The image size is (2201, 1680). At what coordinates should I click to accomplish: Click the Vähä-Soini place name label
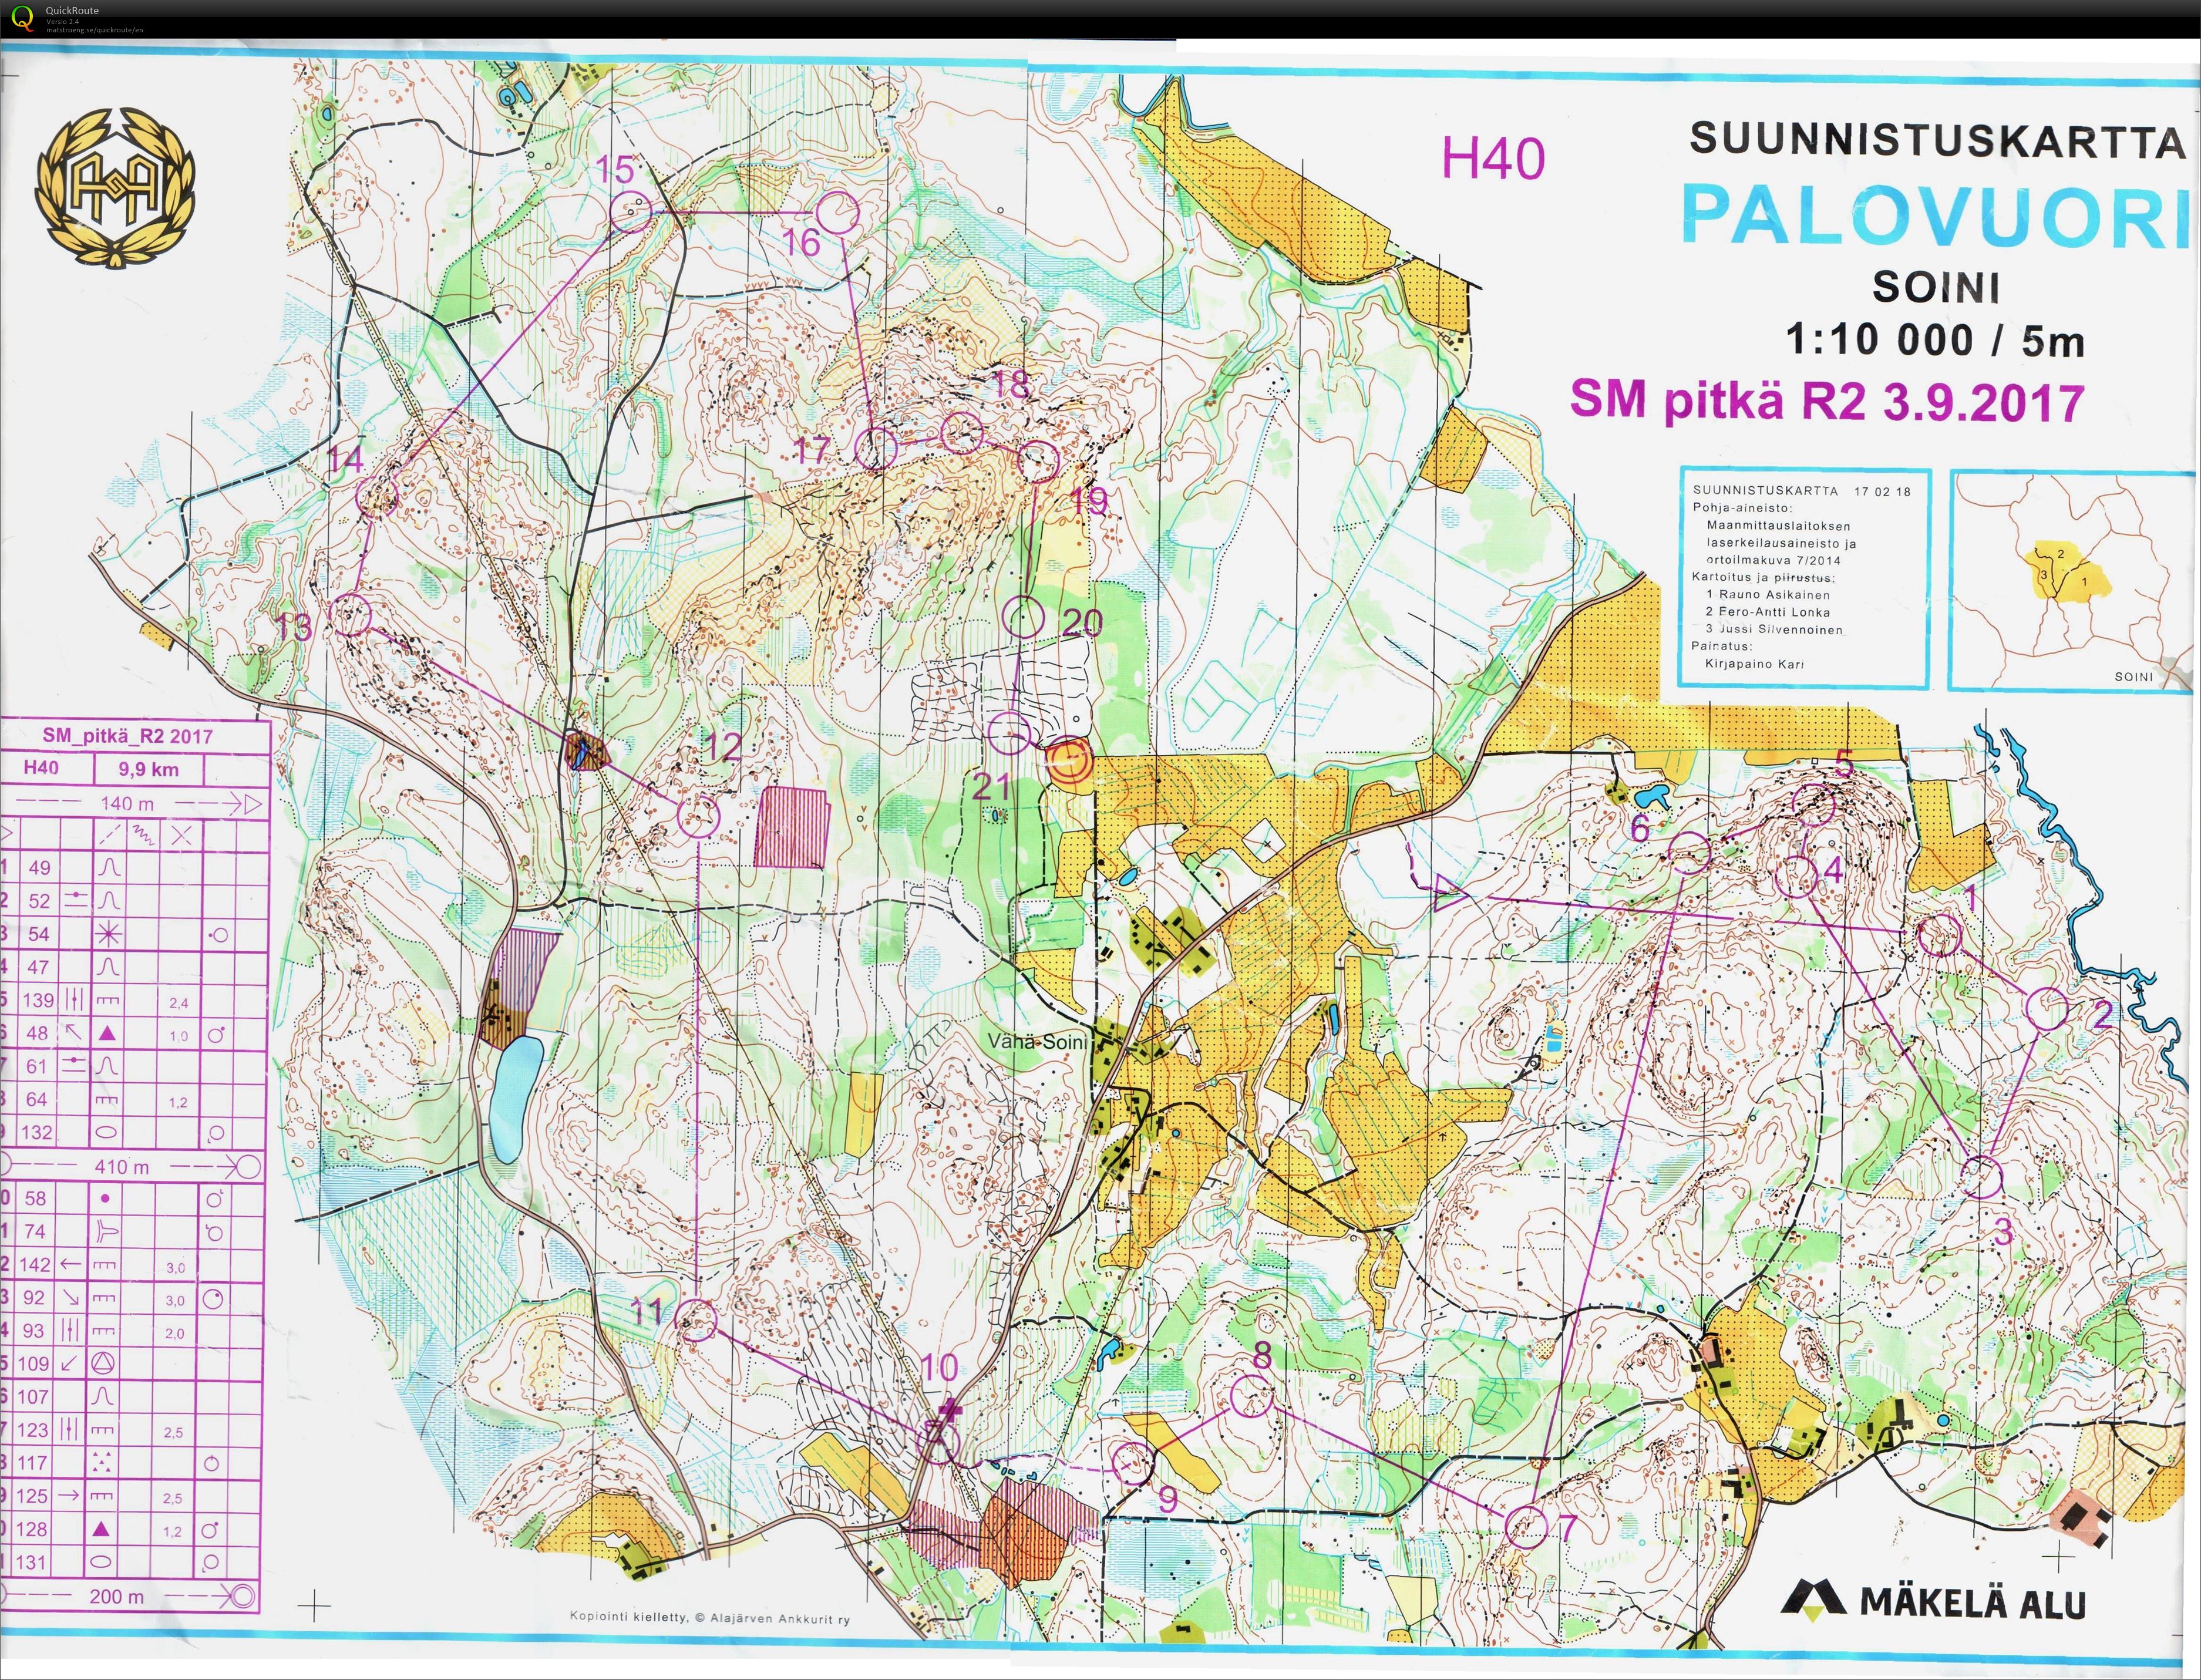[1036, 1041]
